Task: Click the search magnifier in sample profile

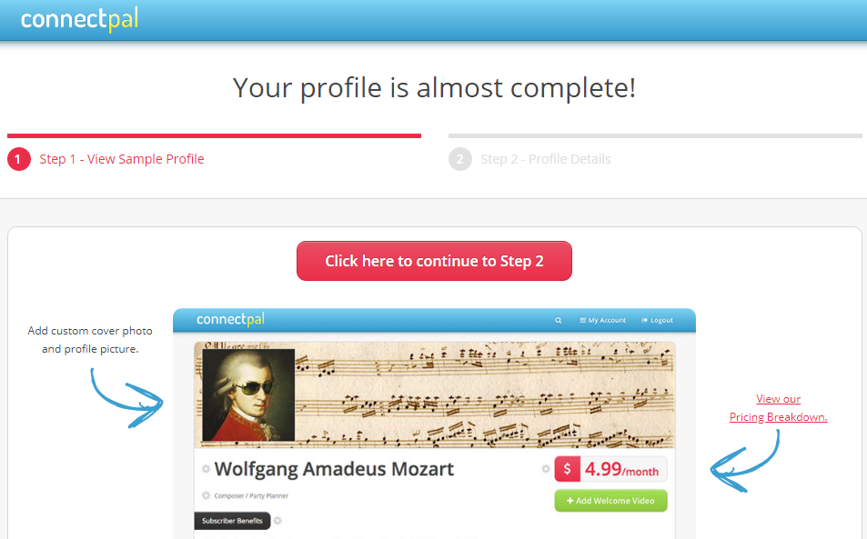Action: click(559, 320)
